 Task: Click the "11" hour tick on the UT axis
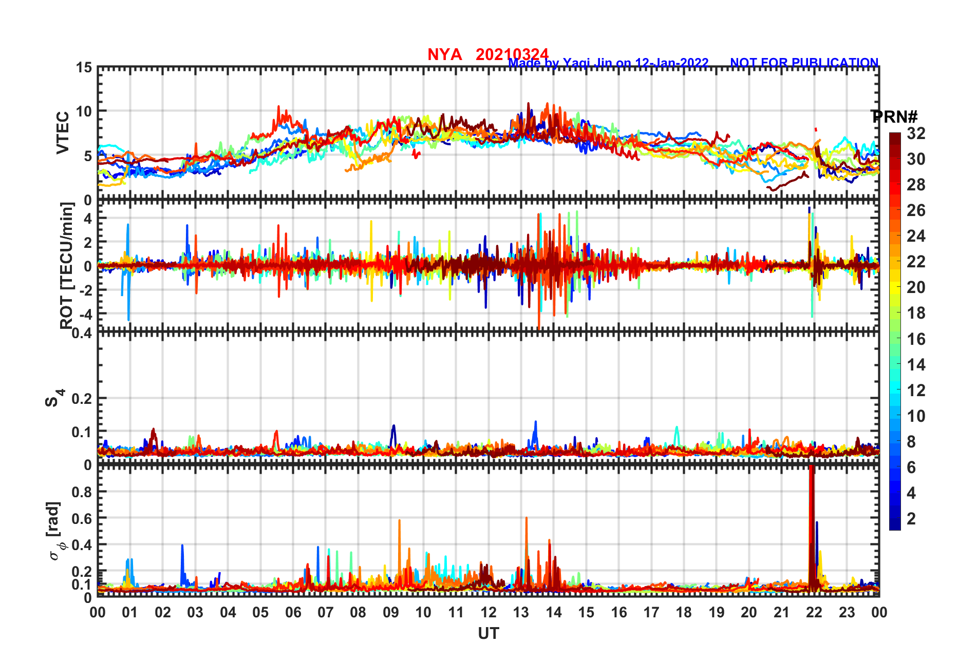coord(456,613)
